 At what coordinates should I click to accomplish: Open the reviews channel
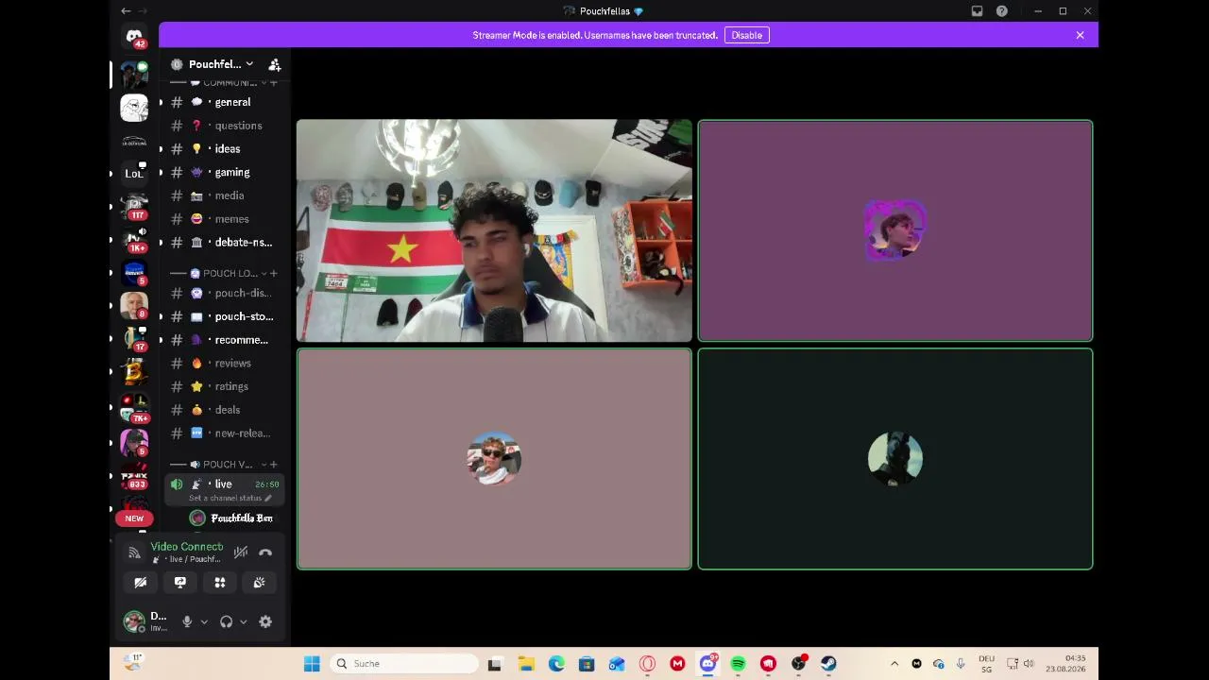pyautogui.click(x=225, y=364)
